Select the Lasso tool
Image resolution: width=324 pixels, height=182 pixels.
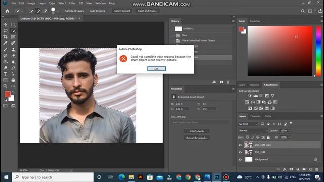point(5,31)
